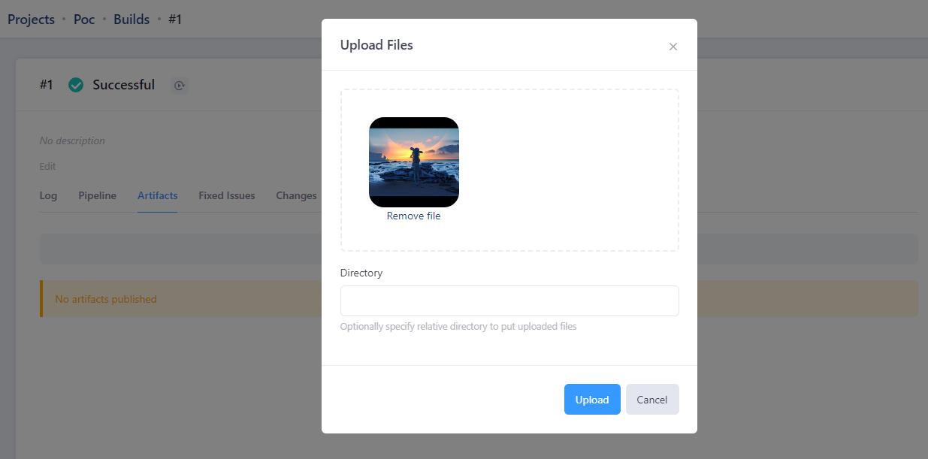Click the No artifacts published notice
The image size is (928, 459).
[x=106, y=299]
